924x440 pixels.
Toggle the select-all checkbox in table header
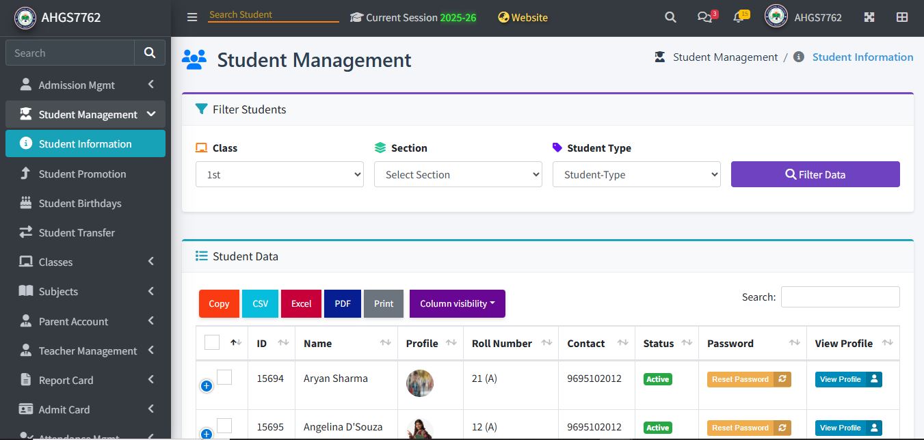(212, 342)
